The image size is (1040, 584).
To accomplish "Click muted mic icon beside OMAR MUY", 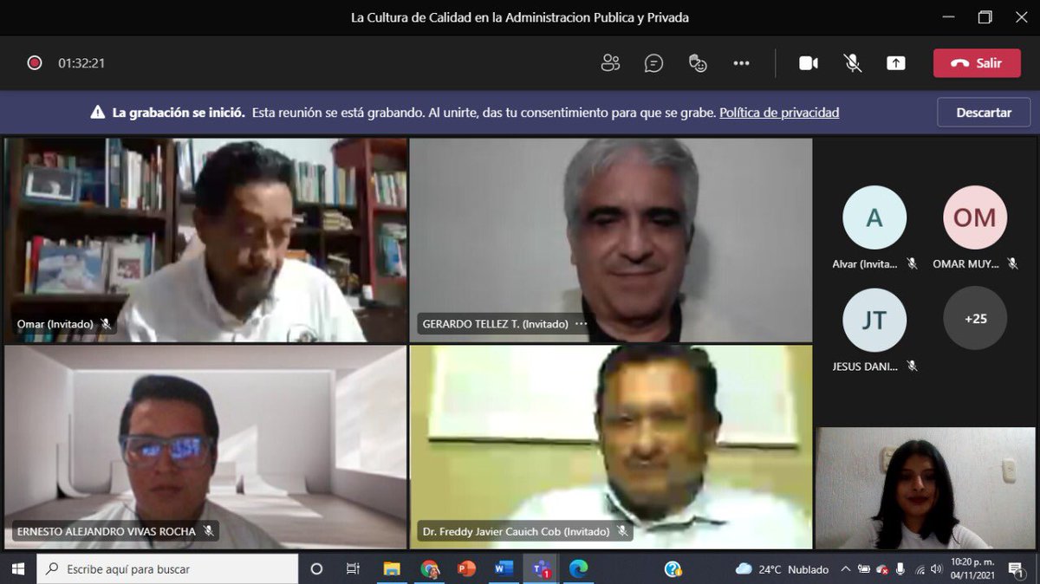I will (1012, 263).
